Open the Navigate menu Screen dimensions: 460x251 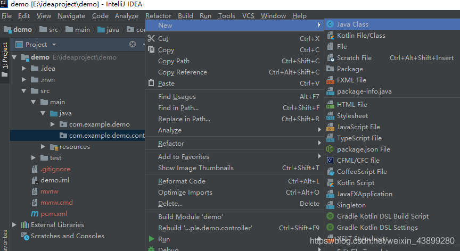[x=71, y=16]
